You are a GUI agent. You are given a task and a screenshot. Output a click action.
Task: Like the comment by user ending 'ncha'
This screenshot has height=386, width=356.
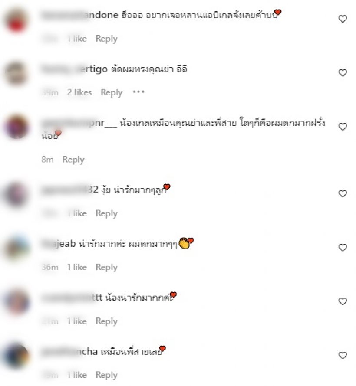(x=343, y=355)
